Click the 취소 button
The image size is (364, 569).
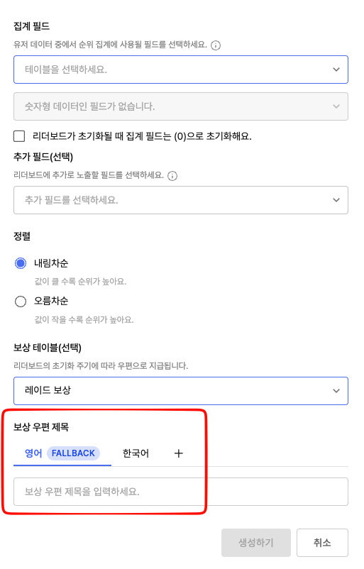pos(322,543)
